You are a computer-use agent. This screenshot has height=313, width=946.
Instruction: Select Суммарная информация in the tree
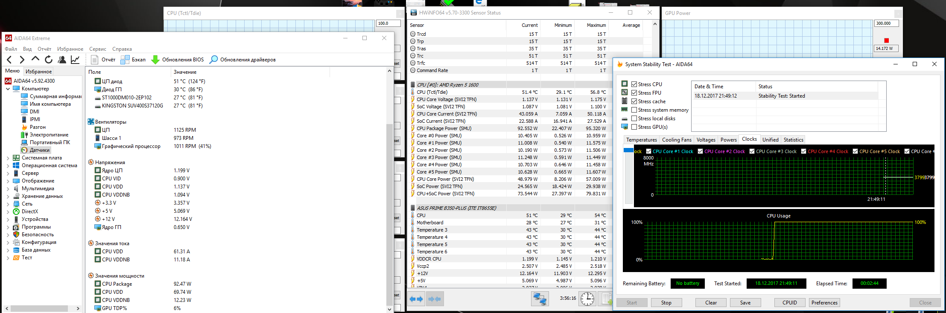click(x=51, y=96)
